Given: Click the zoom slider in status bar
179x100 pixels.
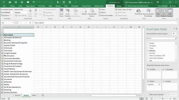Looking at the screenshot, I should click(x=163, y=99).
